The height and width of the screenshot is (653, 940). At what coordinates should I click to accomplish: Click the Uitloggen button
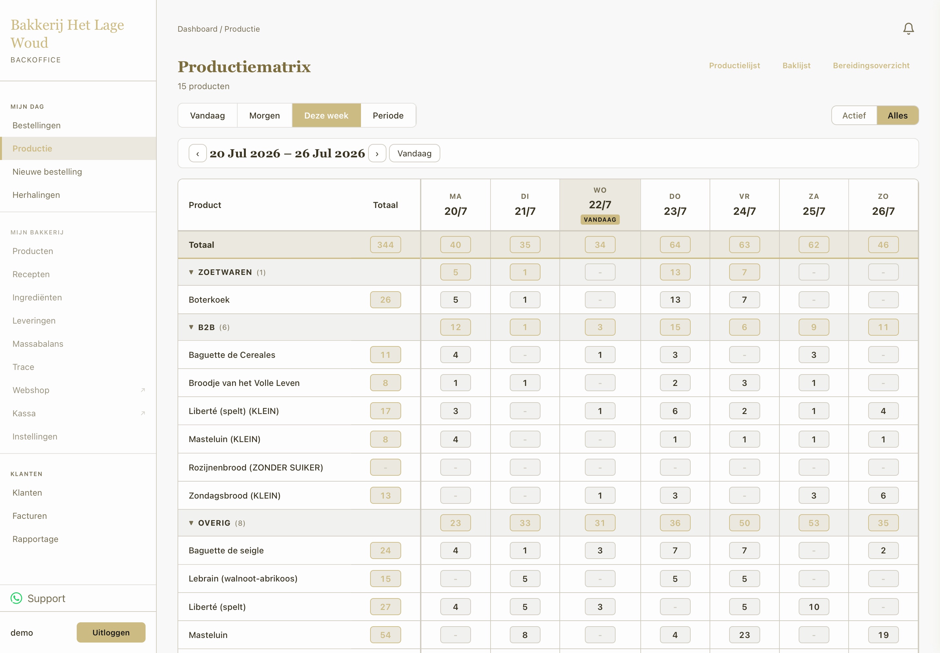coord(111,632)
